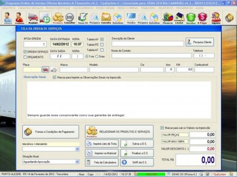Click the rightmost status bar icon
This screenshot has width=237, height=177.
(231, 174)
